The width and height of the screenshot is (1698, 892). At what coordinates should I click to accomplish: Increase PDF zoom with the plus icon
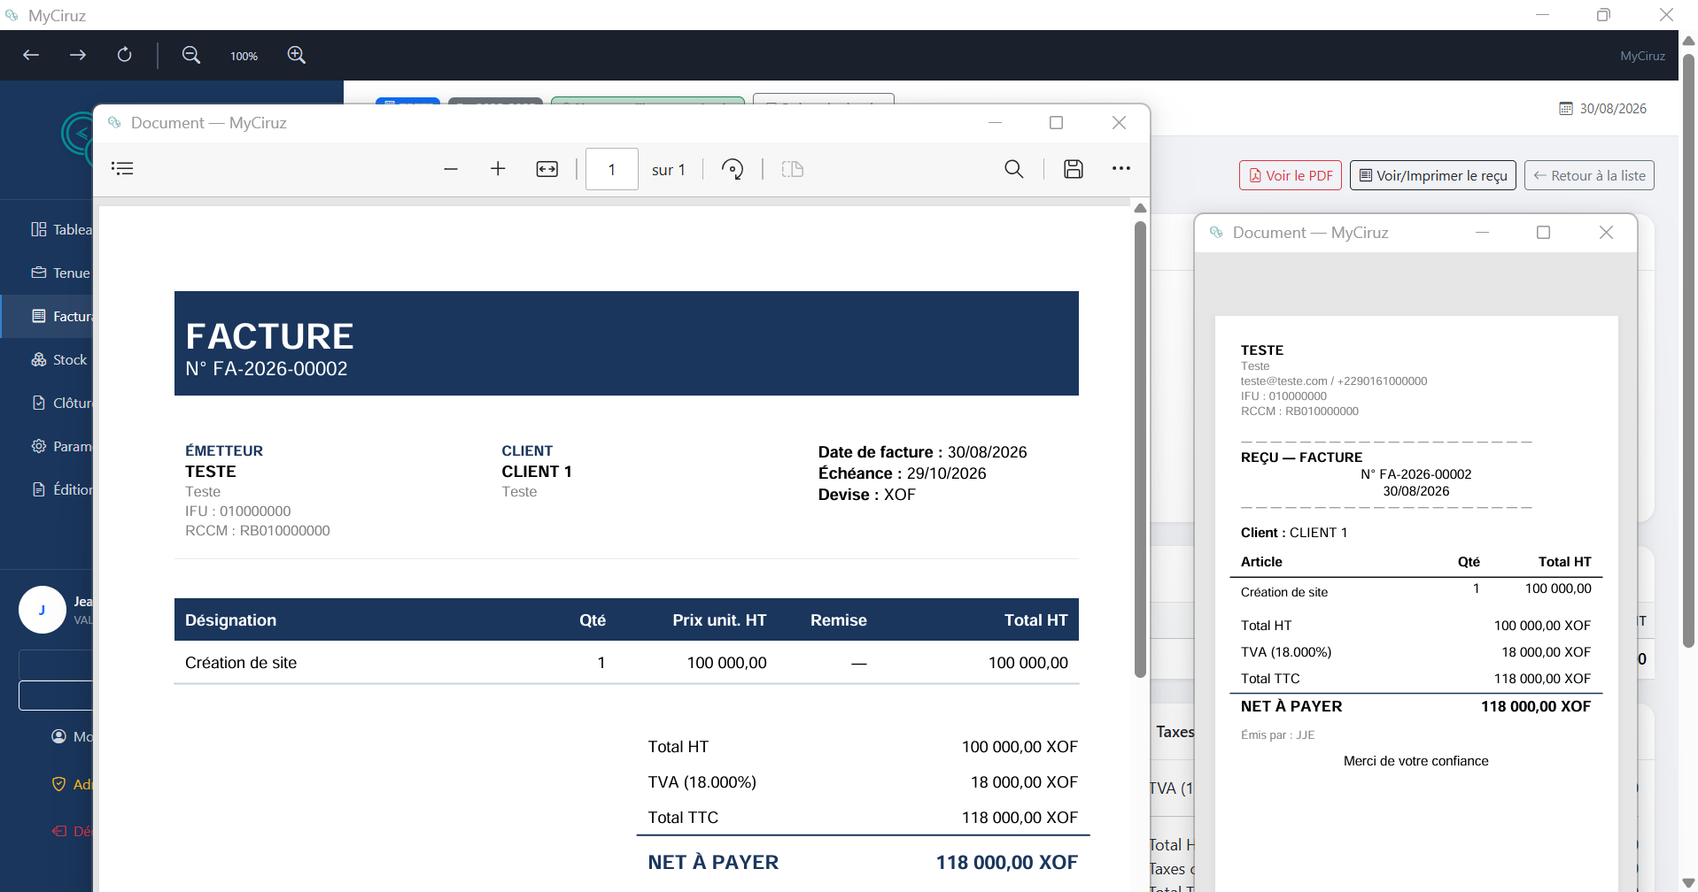coord(498,169)
